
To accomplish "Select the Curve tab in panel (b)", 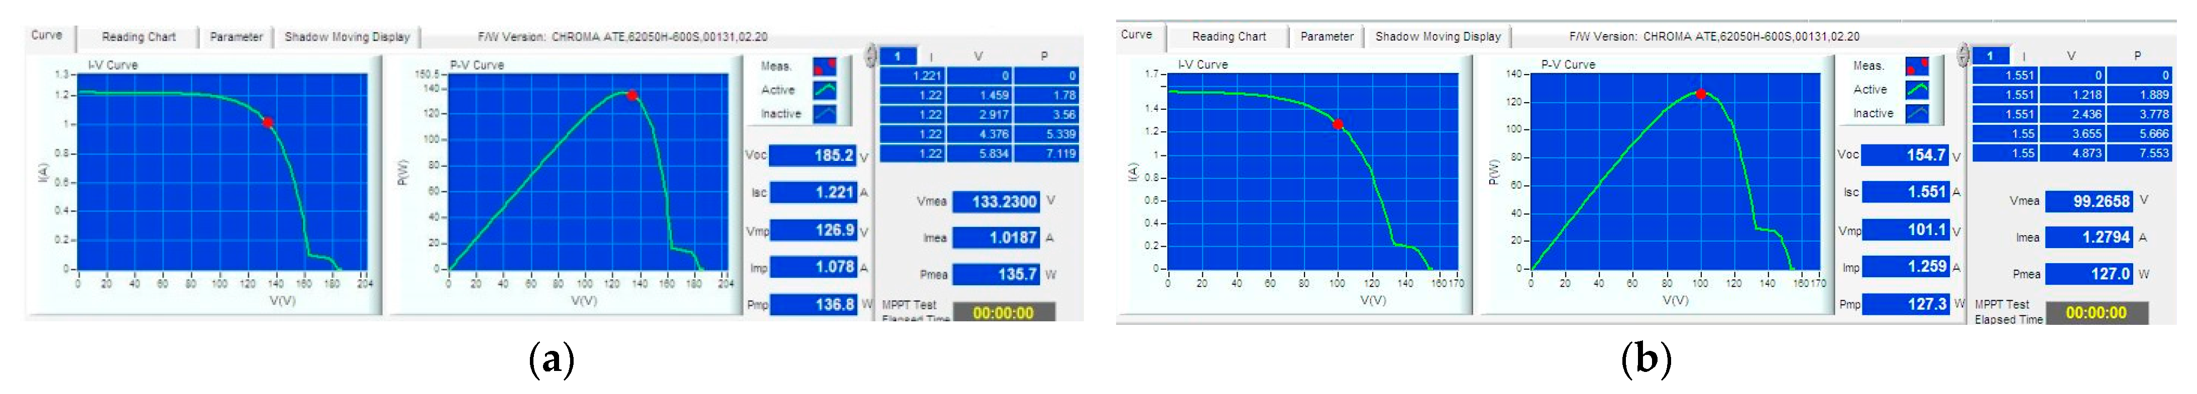I will click(x=1136, y=35).
